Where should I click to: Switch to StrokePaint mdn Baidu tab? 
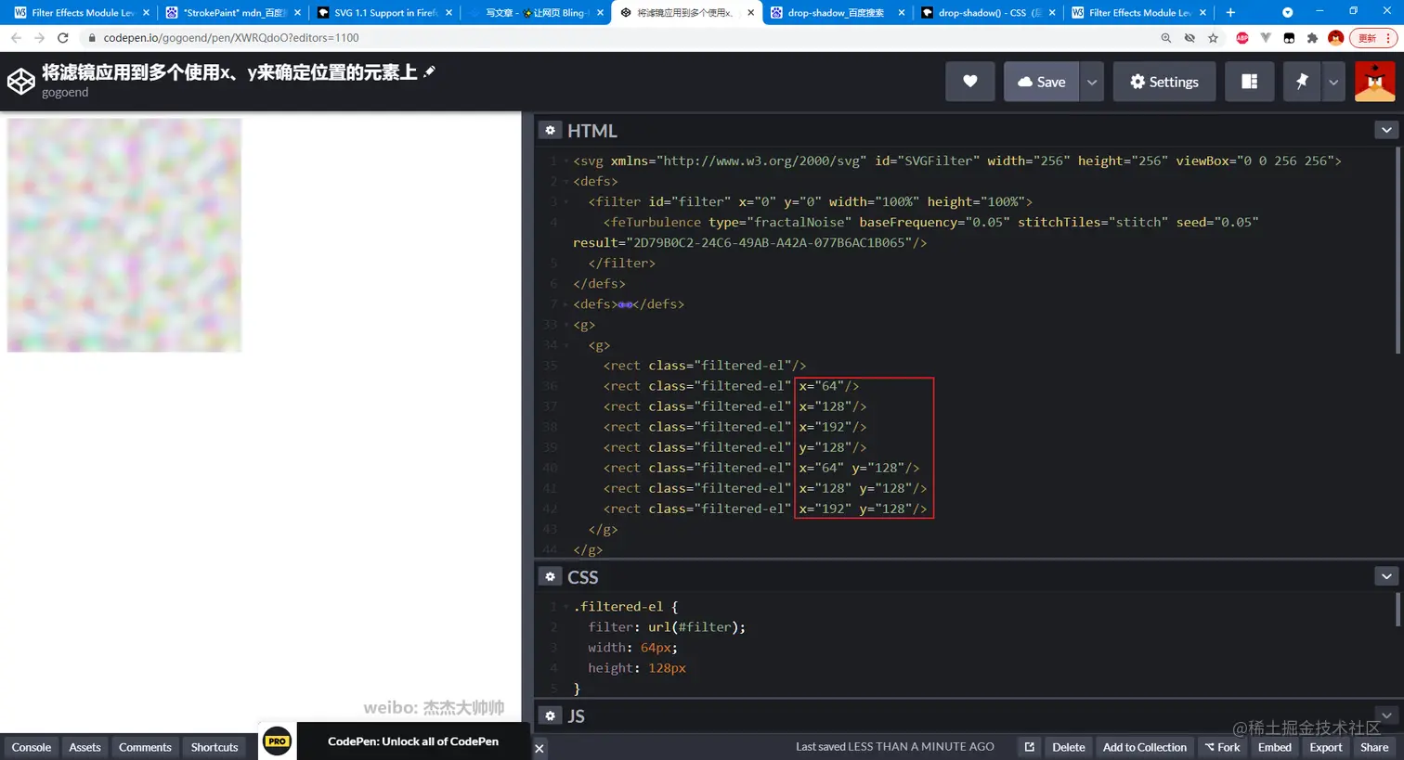pyautogui.click(x=232, y=13)
